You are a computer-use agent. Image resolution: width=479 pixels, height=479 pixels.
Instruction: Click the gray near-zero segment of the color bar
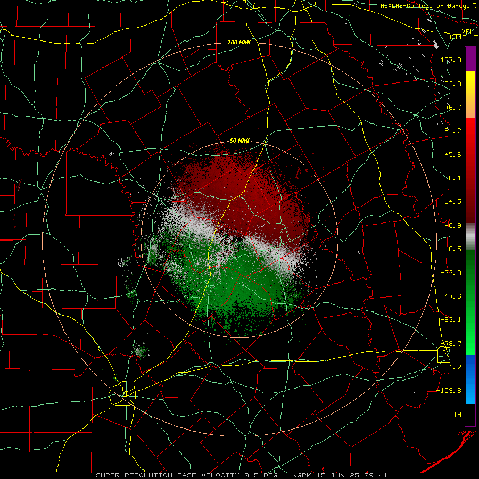pyautogui.click(x=470, y=237)
